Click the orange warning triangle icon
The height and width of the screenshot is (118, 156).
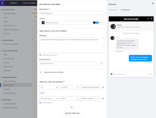(x=35, y=16)
